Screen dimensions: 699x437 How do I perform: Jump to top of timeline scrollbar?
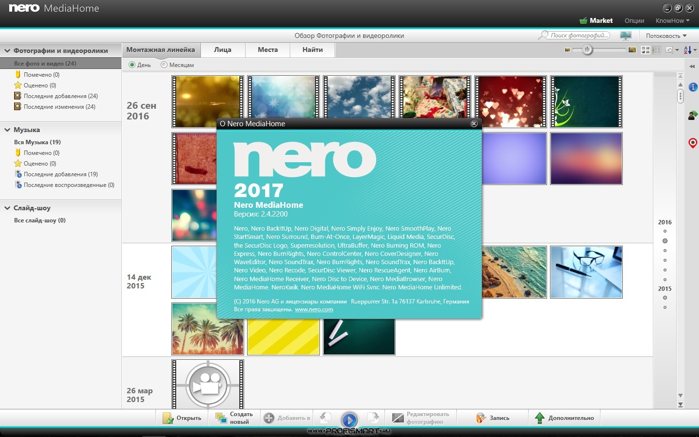(x=681, y=76)
